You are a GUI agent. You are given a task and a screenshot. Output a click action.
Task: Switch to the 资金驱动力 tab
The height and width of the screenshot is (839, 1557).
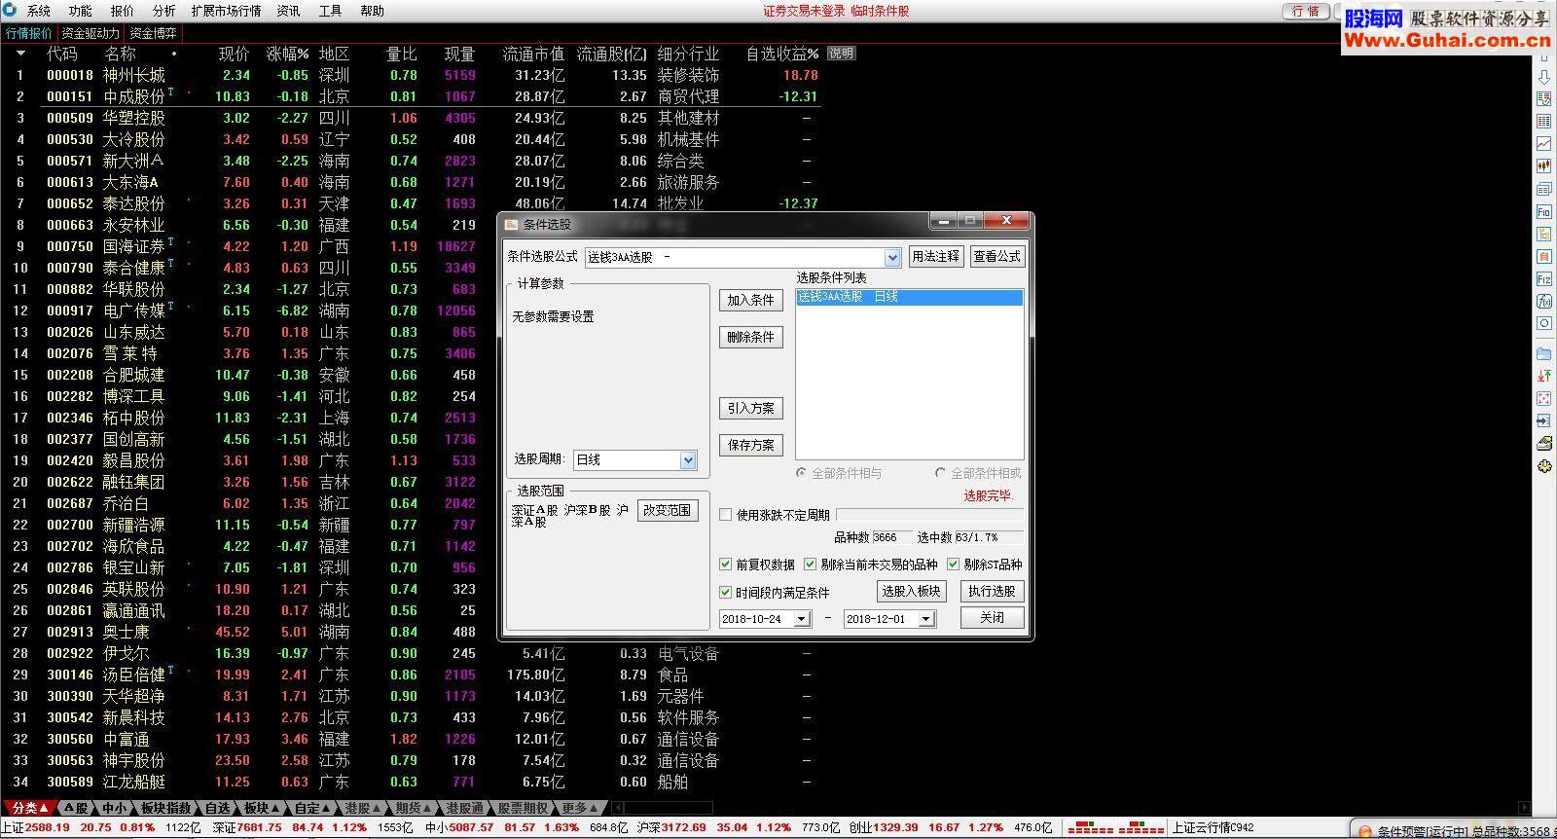click(91, 33)
